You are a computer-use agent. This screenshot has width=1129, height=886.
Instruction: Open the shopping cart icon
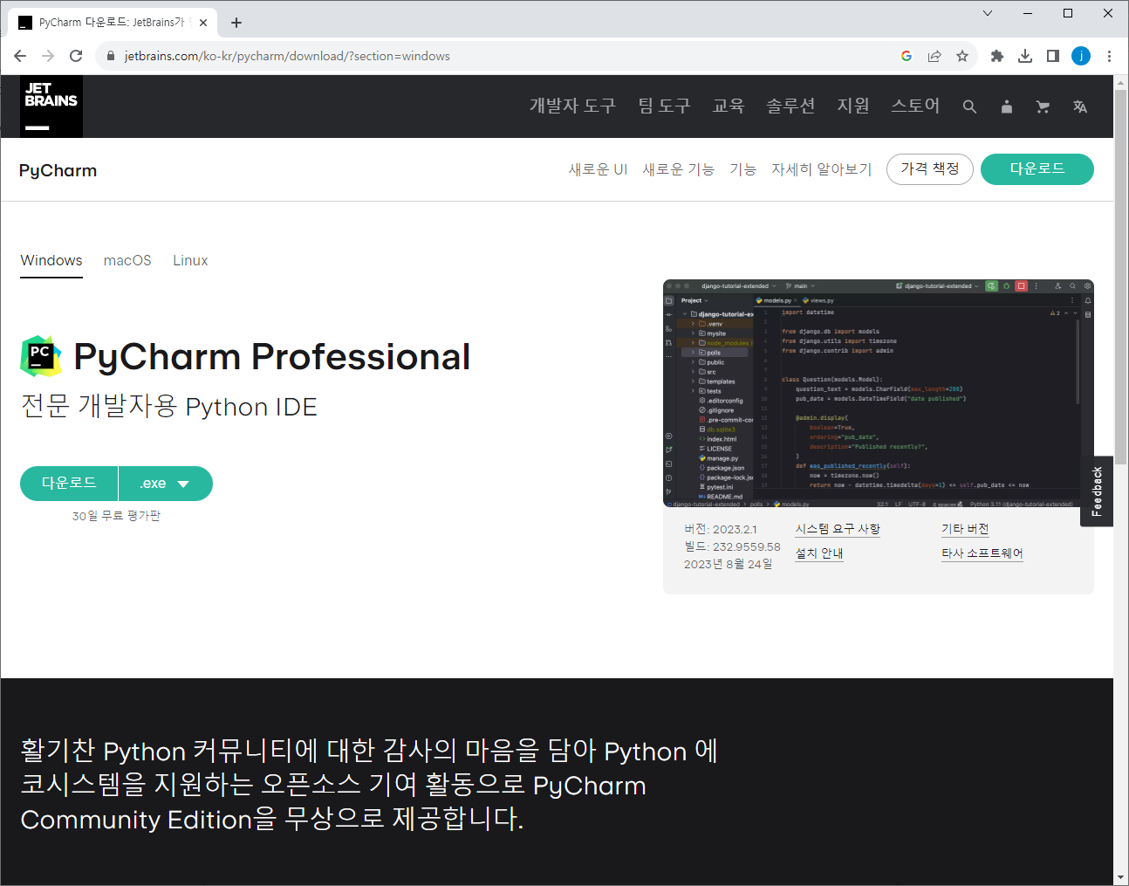tap(1043, 106)
